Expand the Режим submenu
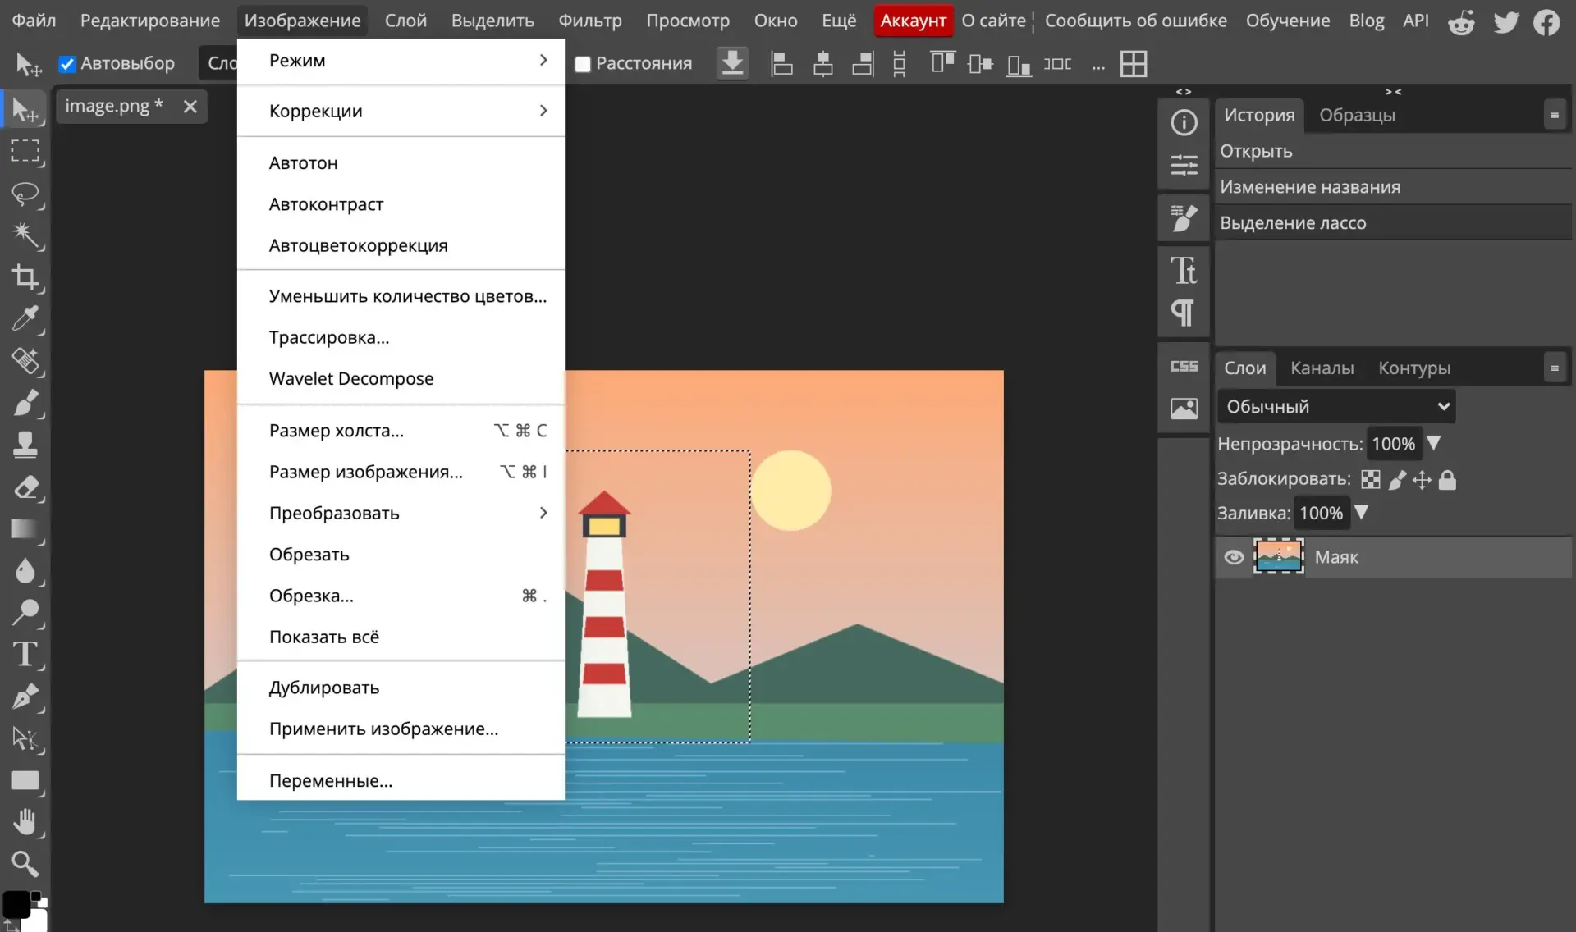The width and height of the screenshot is (1576, 932). click(x=401, y=60)
